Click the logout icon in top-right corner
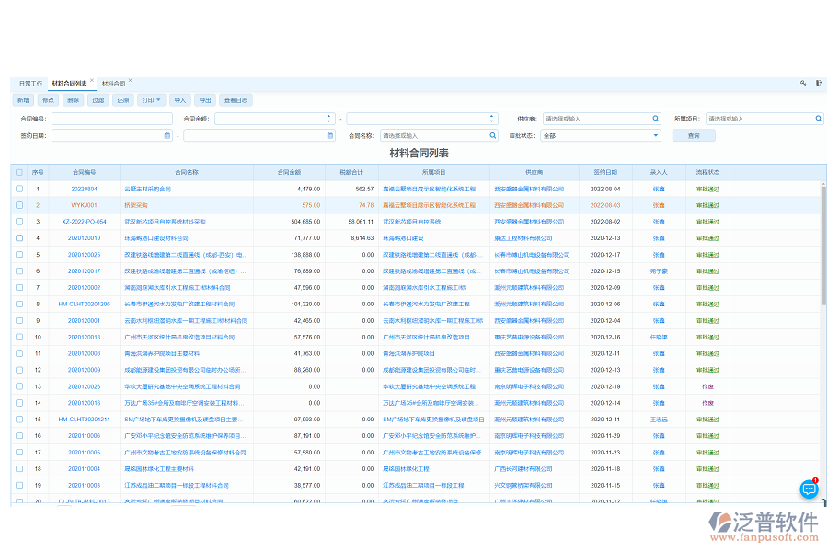 pyautogui.click(x=818, y=83)
